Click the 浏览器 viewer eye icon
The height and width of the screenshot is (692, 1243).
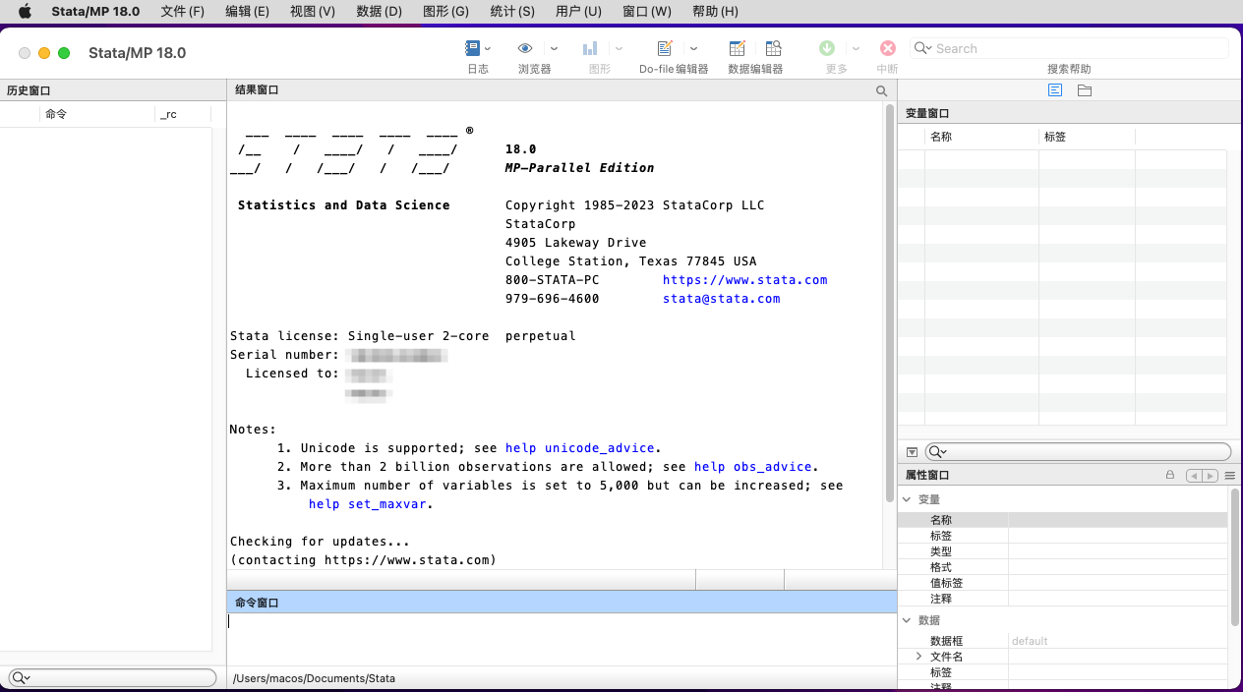coord(526,48)
